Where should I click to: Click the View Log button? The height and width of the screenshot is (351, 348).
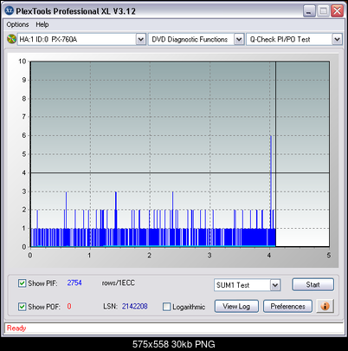[236, 306]
